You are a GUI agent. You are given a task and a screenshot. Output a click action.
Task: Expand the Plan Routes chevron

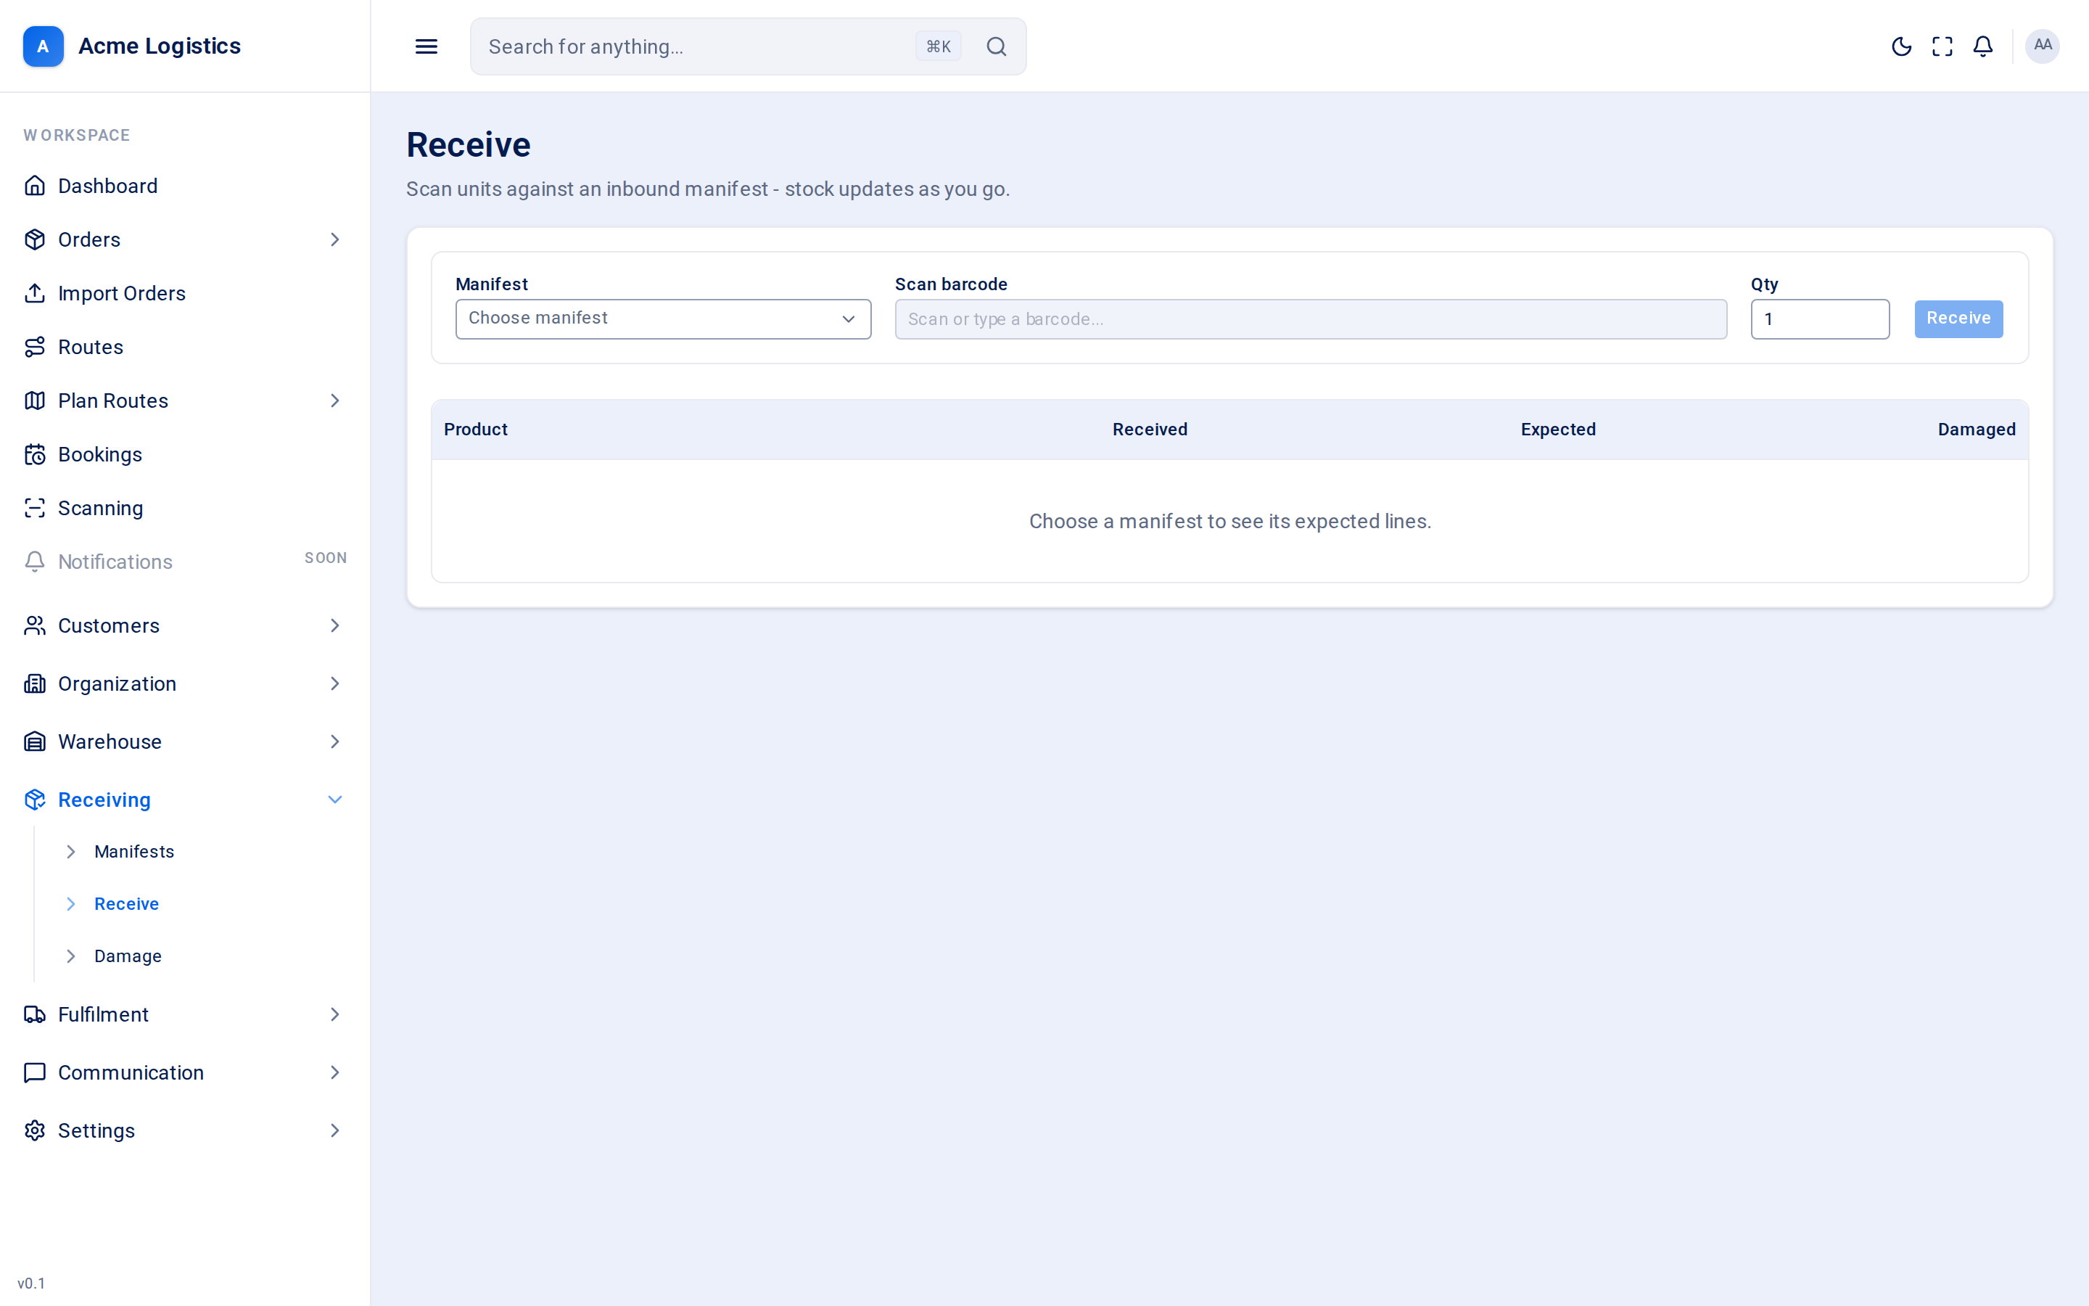coord(335,401)
